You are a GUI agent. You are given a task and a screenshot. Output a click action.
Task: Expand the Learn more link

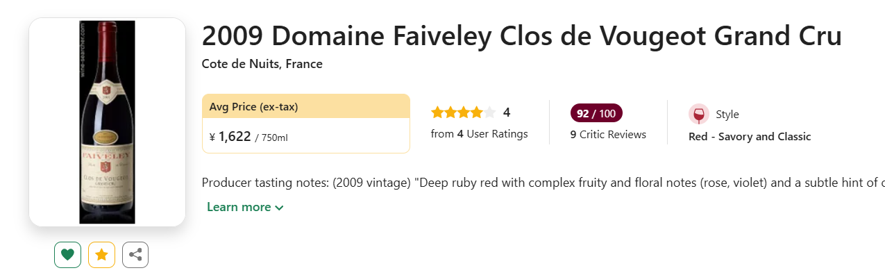(245, 207)
